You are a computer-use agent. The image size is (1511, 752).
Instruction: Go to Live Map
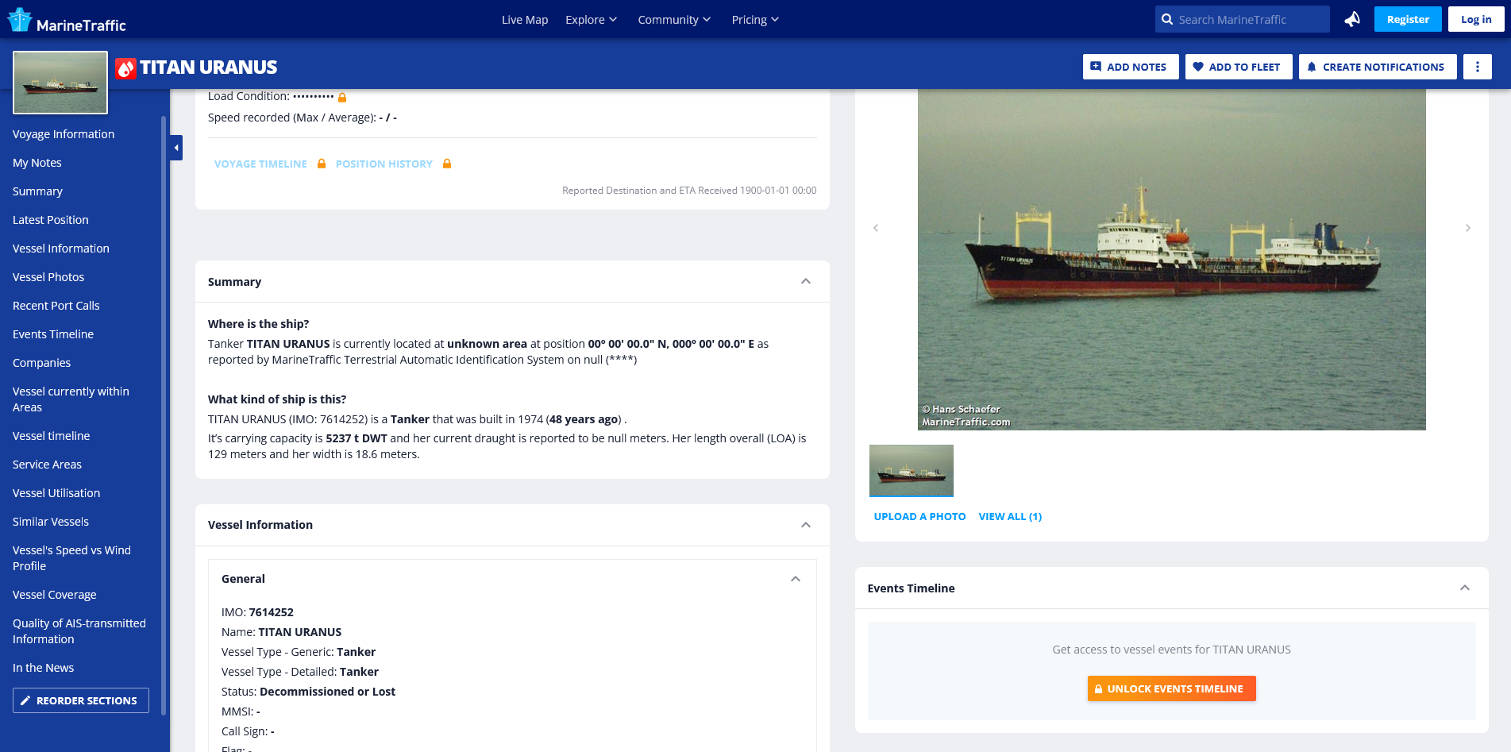525,20
